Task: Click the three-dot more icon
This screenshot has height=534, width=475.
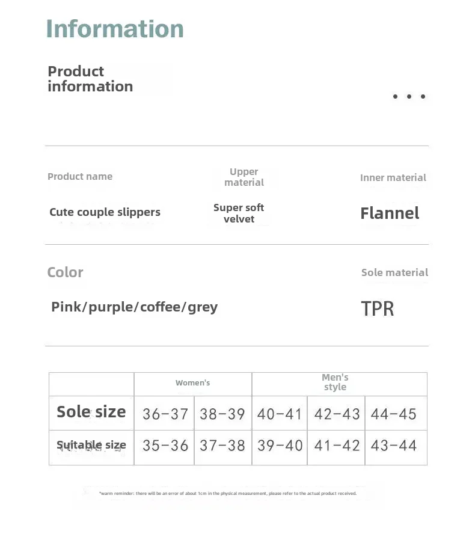Action: pyautogui.click(x=409, y=96)
